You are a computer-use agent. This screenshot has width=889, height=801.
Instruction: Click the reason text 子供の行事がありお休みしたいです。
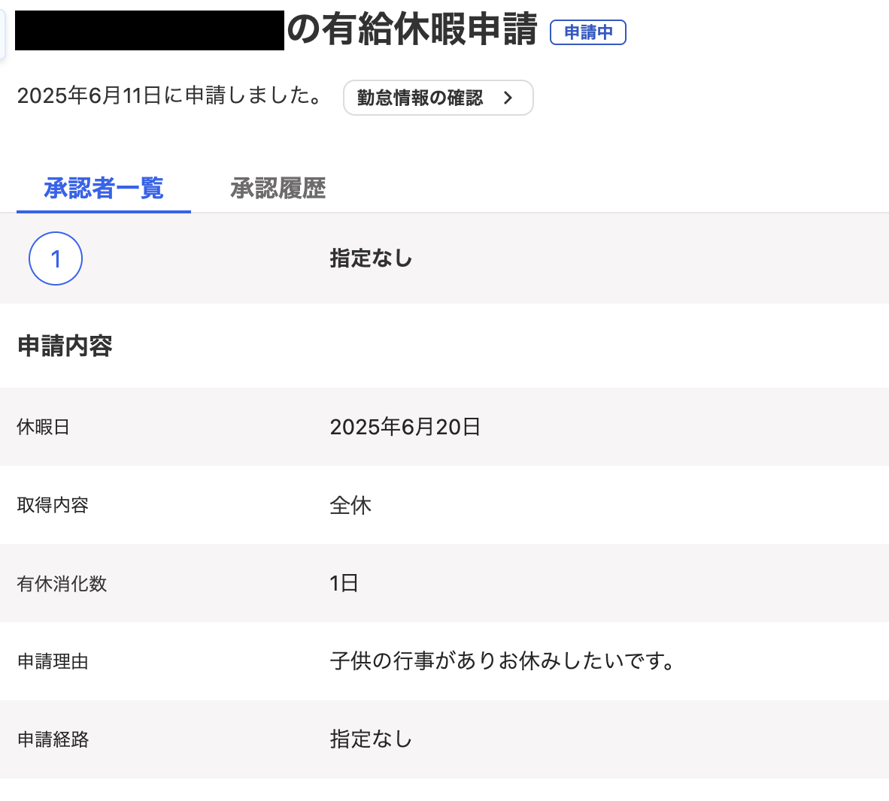tap(503, 660)
